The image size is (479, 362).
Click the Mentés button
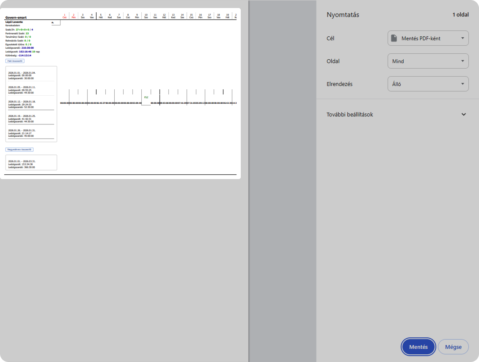(418, 347)
